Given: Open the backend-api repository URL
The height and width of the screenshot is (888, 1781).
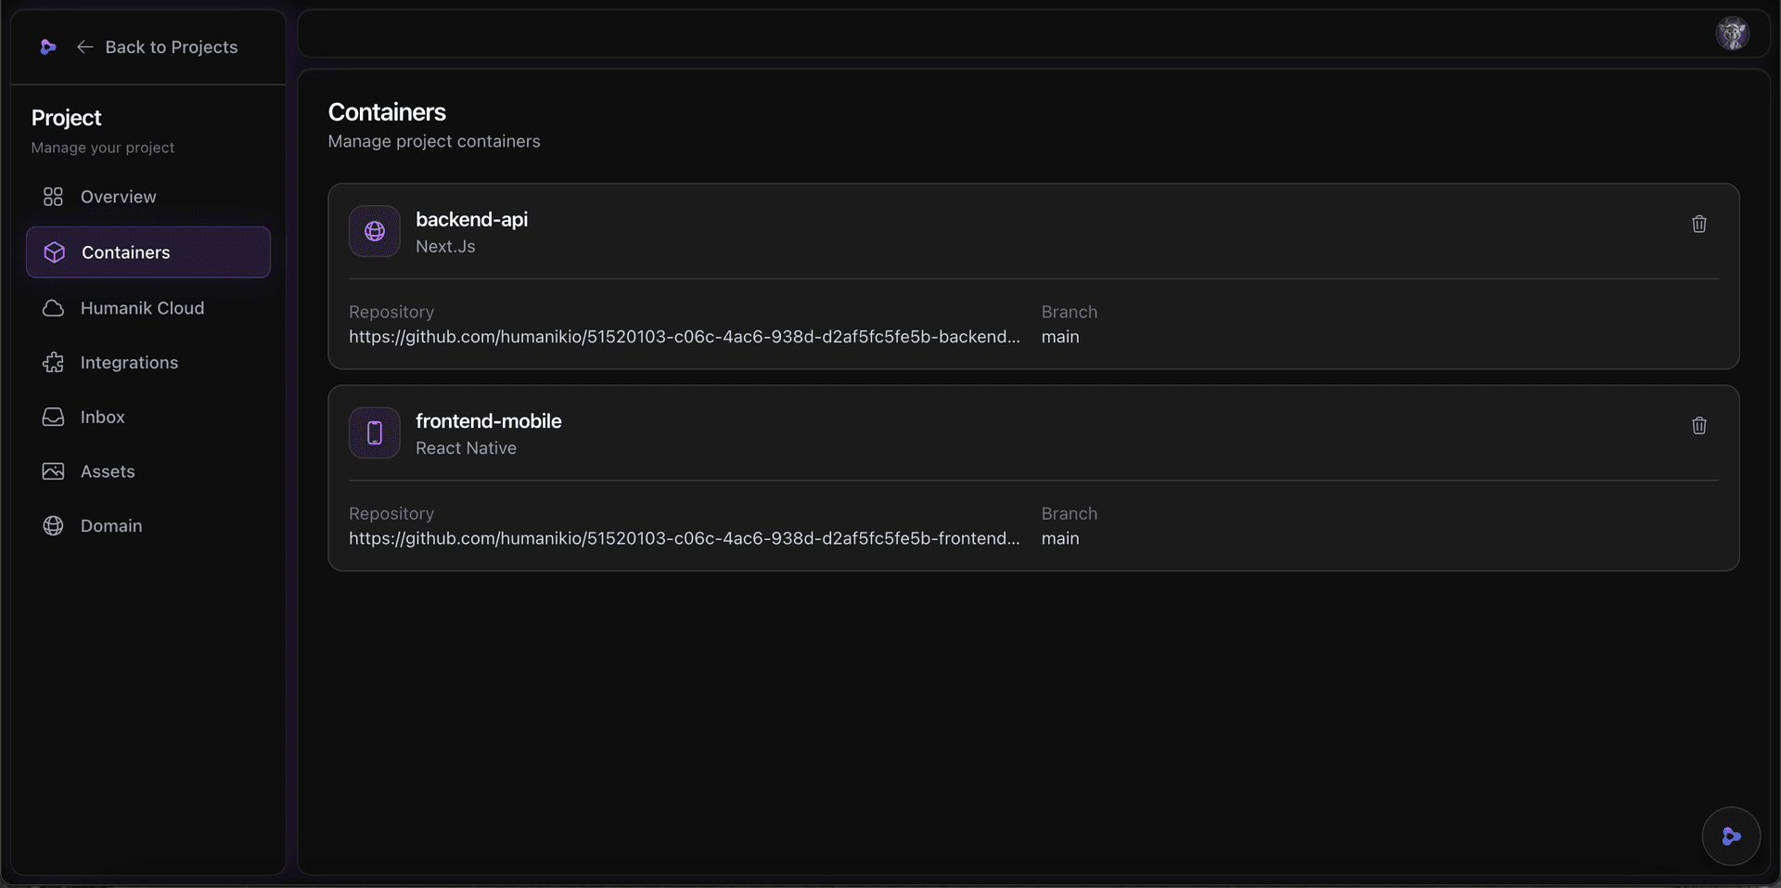Looking at the screenshot, I should [x=684, y=337].
